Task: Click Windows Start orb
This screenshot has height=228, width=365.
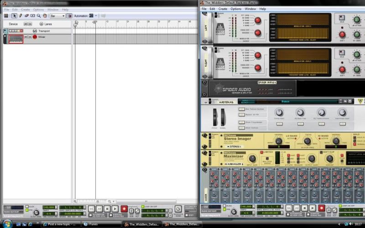Action: 7,224
